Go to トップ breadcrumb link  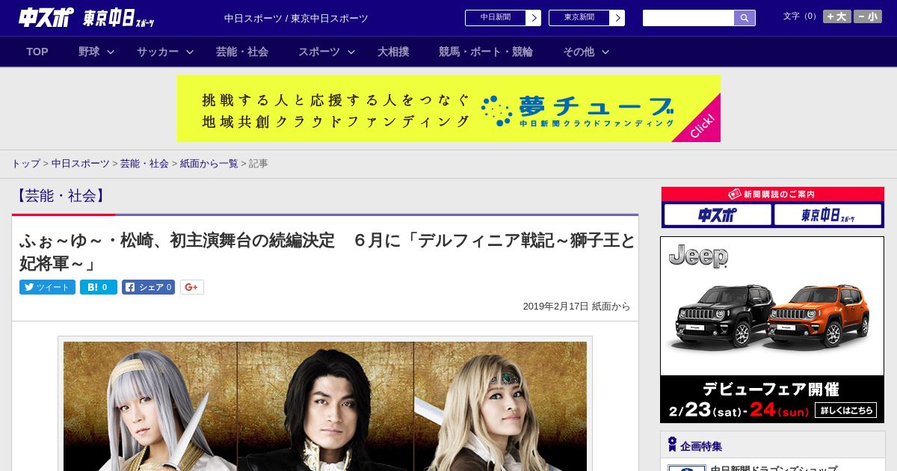(x=25, y=163)
